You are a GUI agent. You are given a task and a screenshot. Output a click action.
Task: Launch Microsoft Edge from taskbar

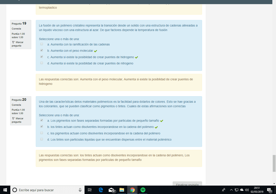101,190
